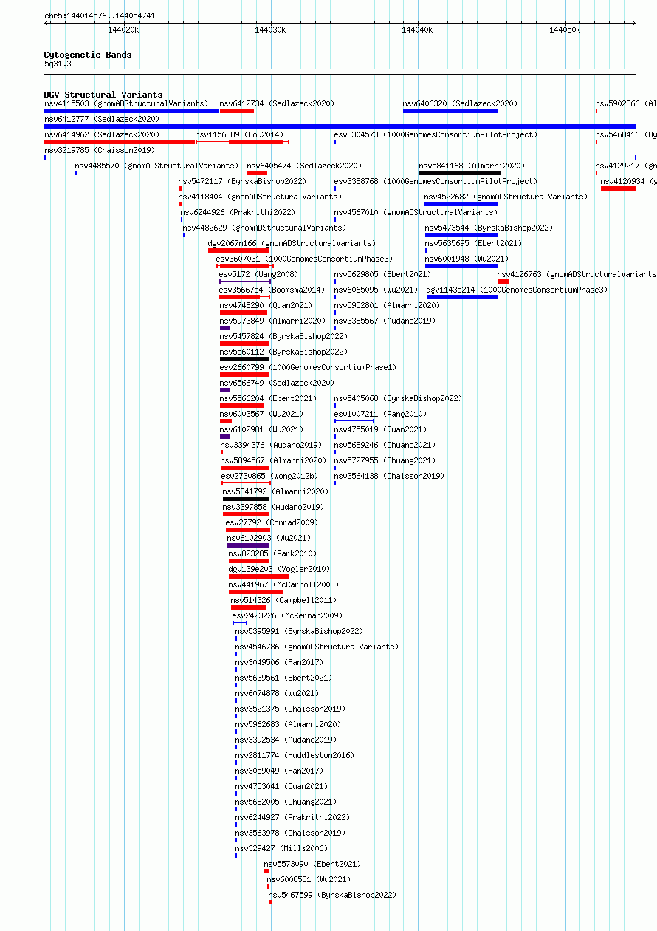
Task: Click the nsv6412777 Sedlazeck2020 label
Action: click(101, 119)
